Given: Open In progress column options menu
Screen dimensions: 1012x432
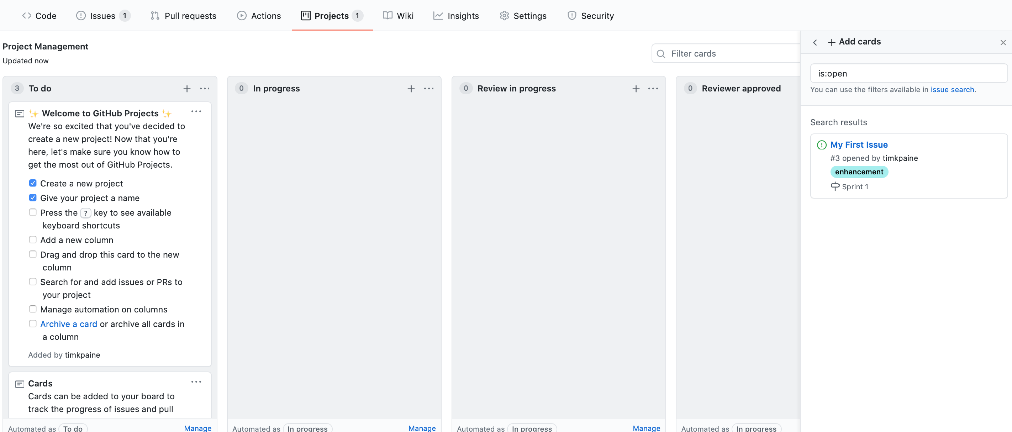Looking at the screenshot, I should tap(429, 89).
